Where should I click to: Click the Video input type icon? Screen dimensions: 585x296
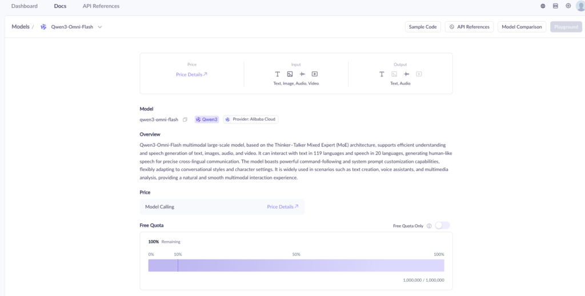314,74
